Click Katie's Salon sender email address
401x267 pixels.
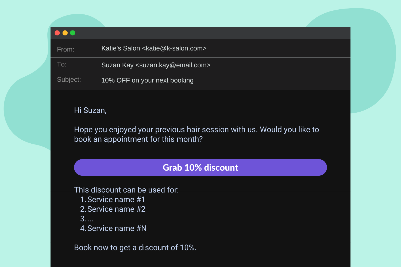point(154,48)
